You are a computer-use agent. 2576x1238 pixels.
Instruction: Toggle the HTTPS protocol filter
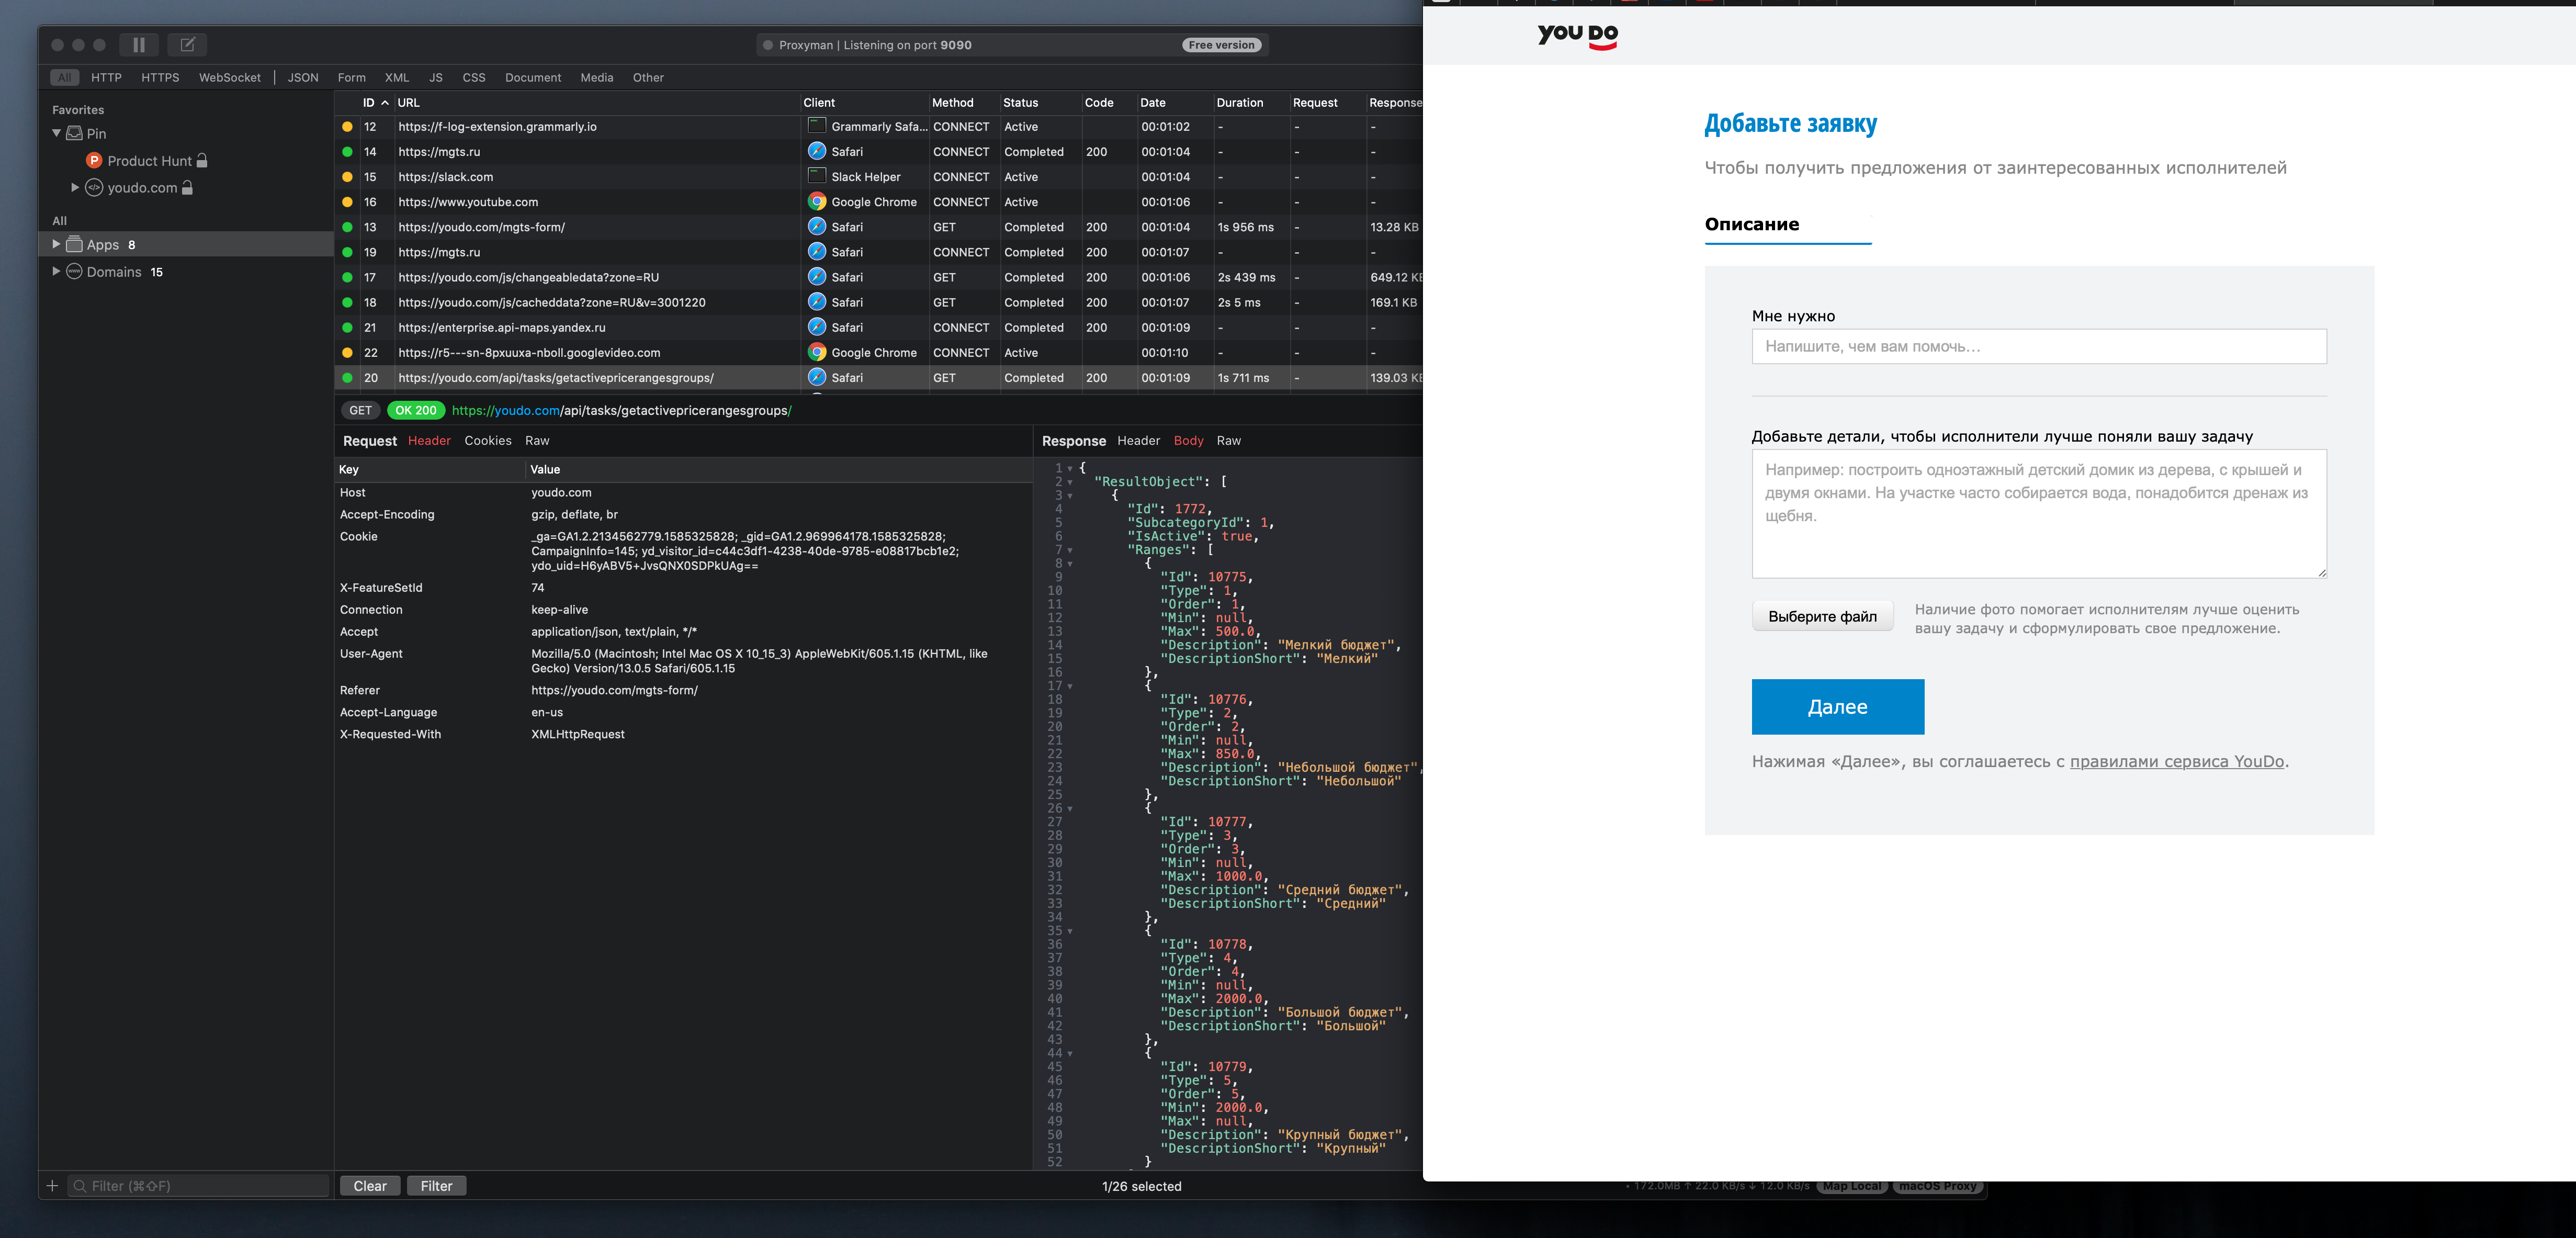pos(160,78)
